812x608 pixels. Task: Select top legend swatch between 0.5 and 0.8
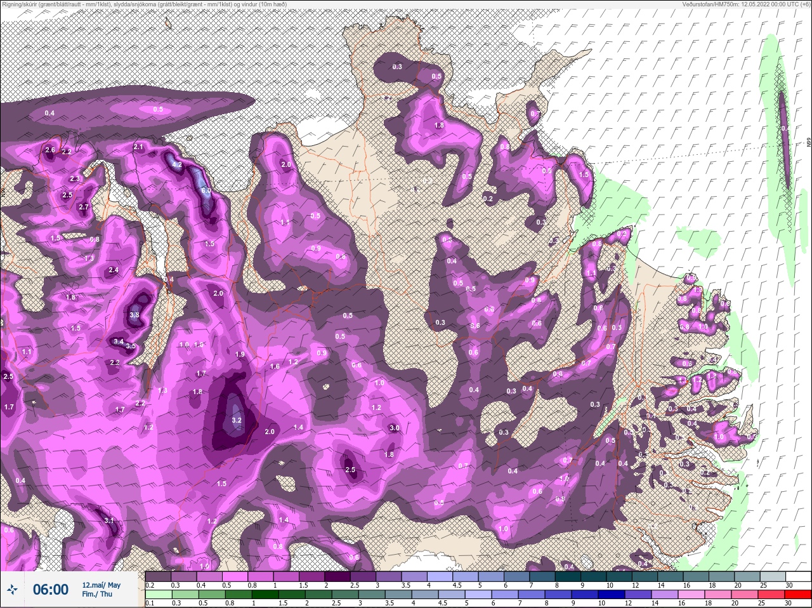[x=235, y=576]
